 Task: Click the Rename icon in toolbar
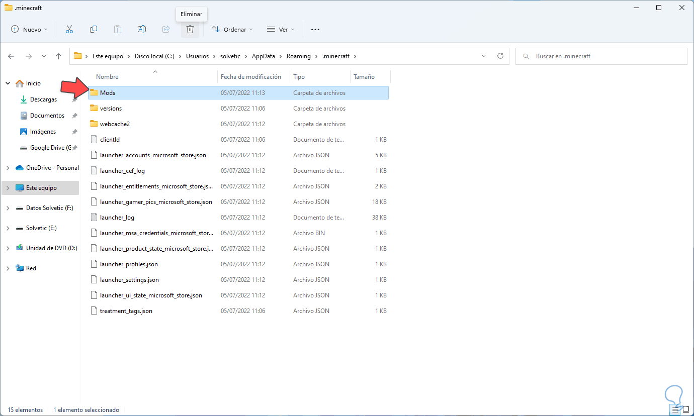142,30
